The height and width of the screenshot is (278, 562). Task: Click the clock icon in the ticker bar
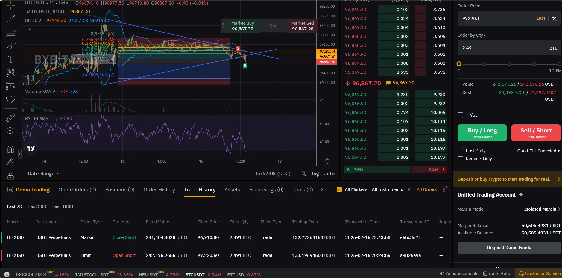coord(7,274)
